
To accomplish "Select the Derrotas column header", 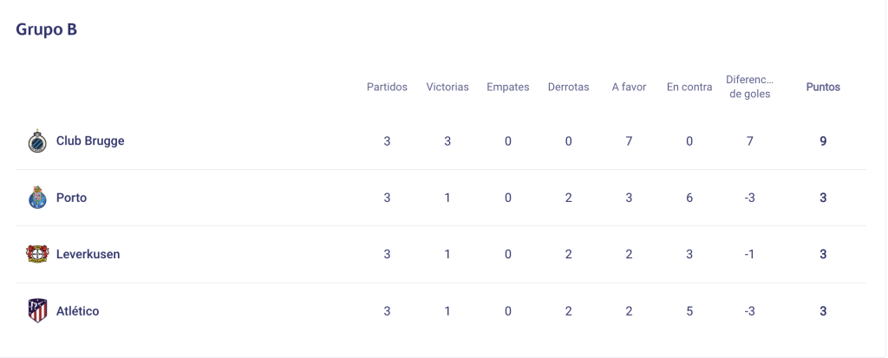I will pyautogui.click(x=568, y=88).
